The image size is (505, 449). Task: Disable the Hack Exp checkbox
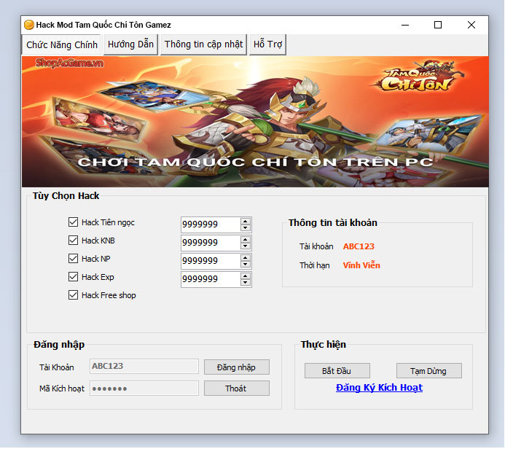click(x=73, y=277)
